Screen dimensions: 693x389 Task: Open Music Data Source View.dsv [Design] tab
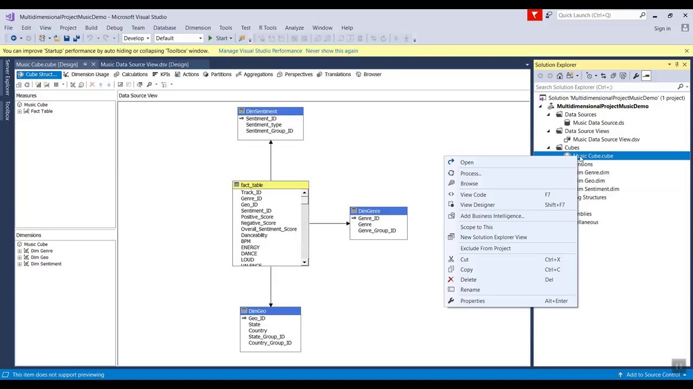tap(145, 64)
